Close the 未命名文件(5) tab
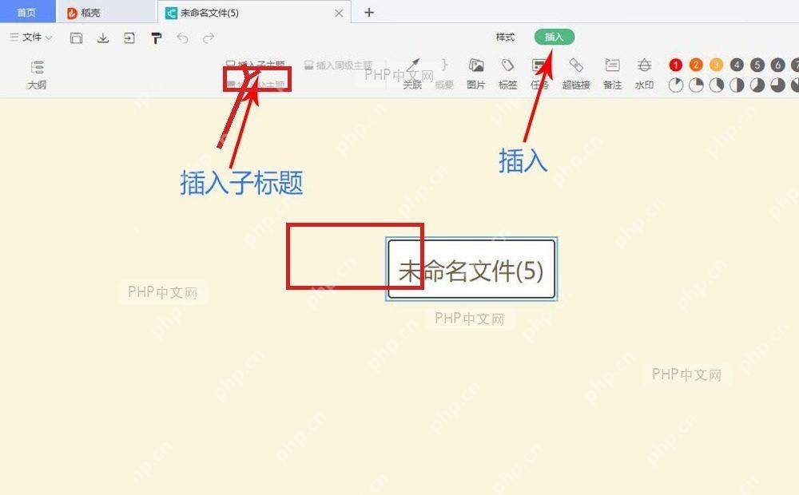Screen dimensions: 799x495 339,14
